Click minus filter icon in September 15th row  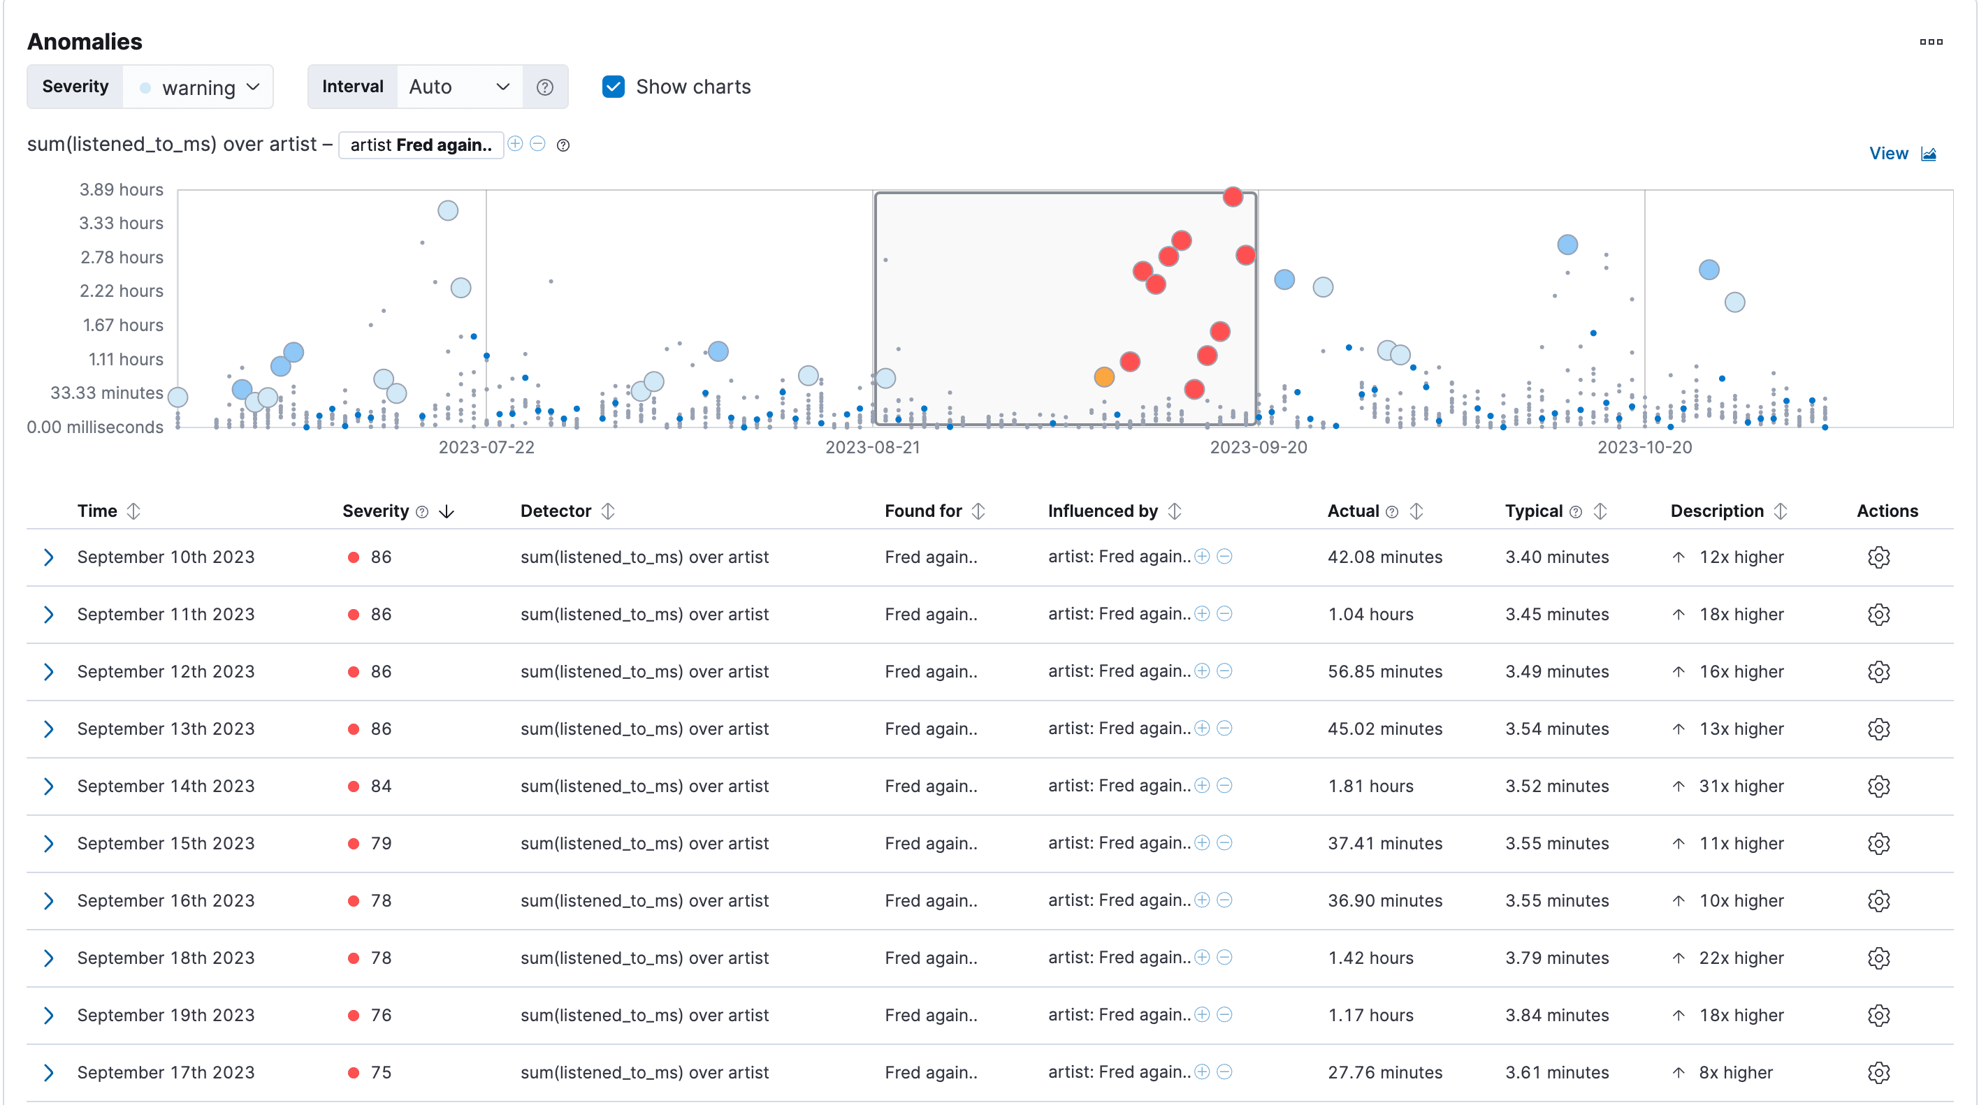(1226, 842)
